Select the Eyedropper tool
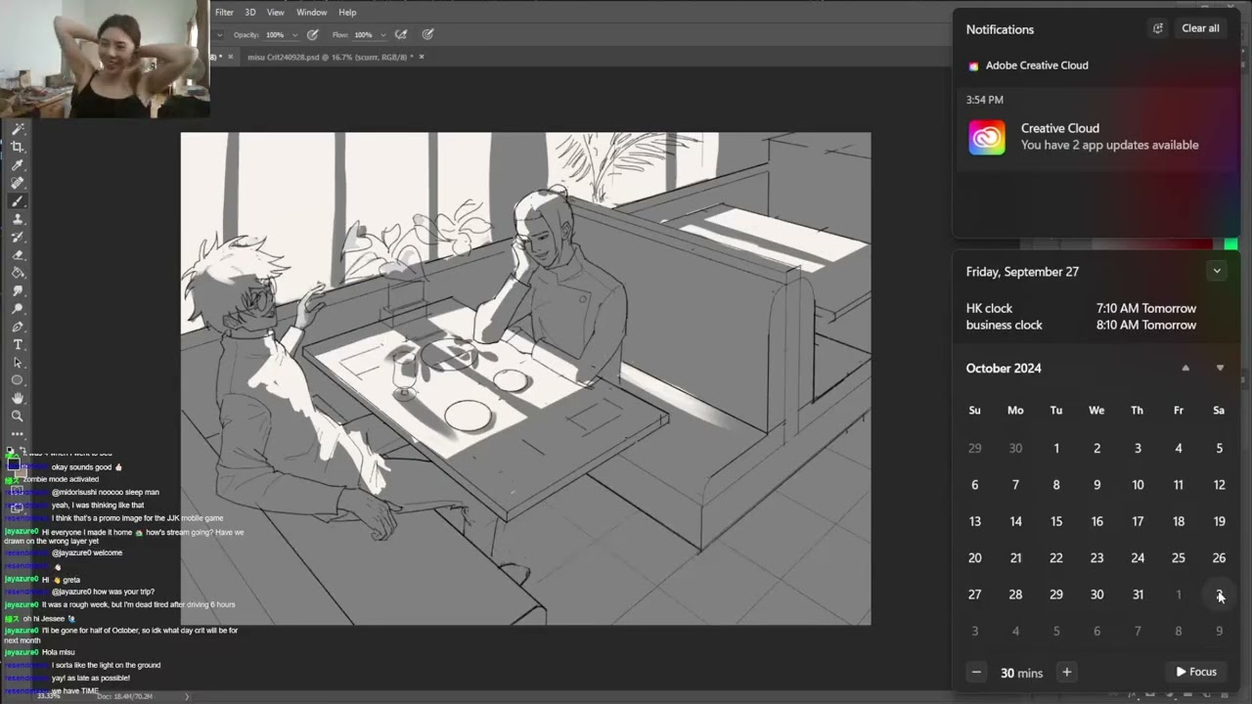Screen dimensions: 1252x704 coord(18,165)
